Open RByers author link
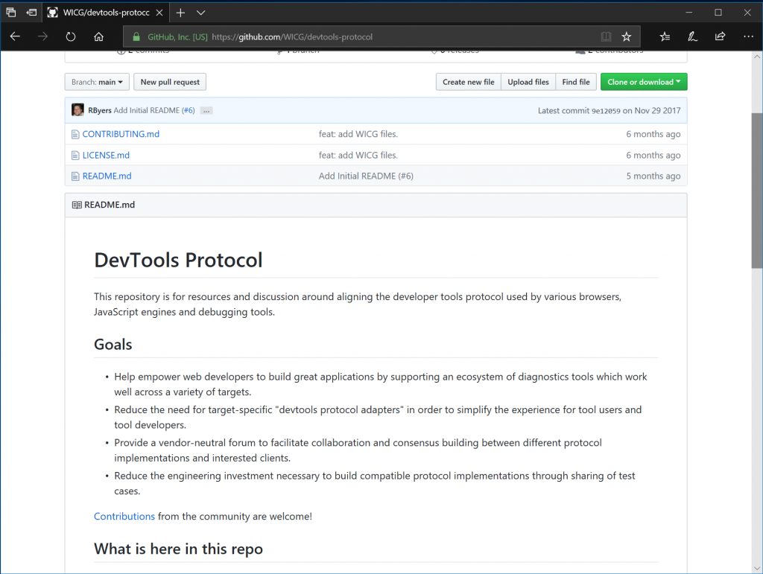The width and height of the screenshot is (763, 574). (100, 110)
